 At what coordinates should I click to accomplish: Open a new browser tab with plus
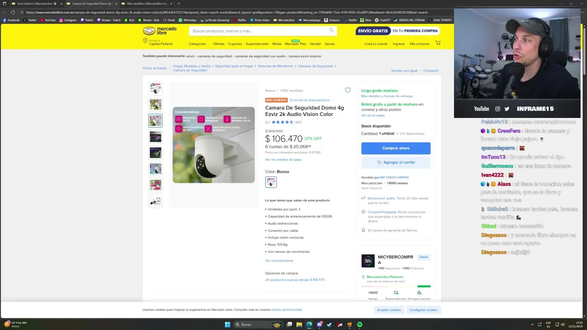178,4
